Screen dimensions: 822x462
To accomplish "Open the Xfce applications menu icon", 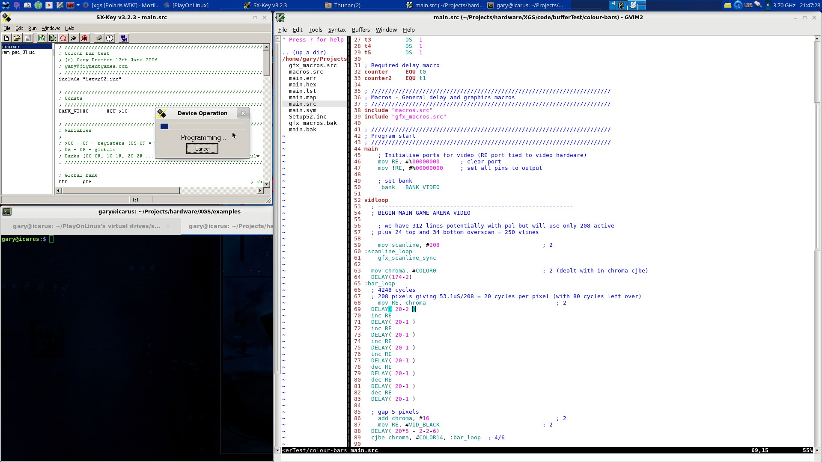I will (x=6, y=5).
